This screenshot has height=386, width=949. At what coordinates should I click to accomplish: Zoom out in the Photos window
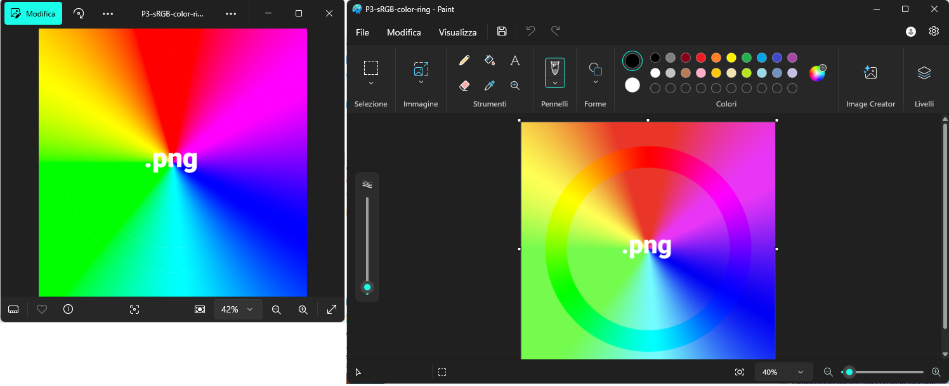click(277, 309)
